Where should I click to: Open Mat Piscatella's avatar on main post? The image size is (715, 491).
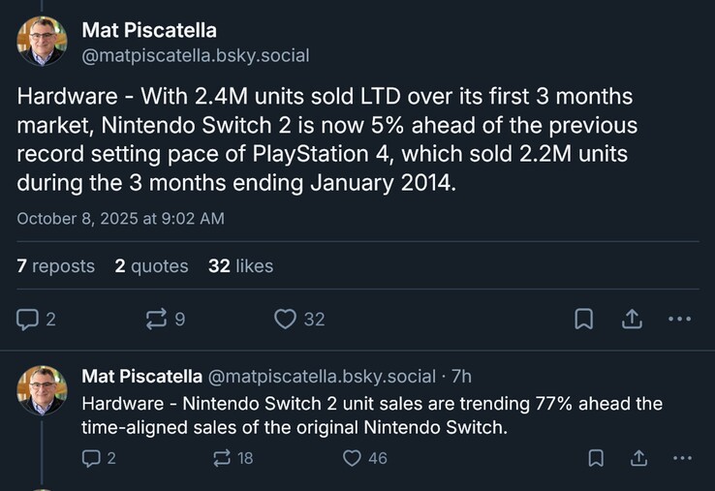point(43,42)
